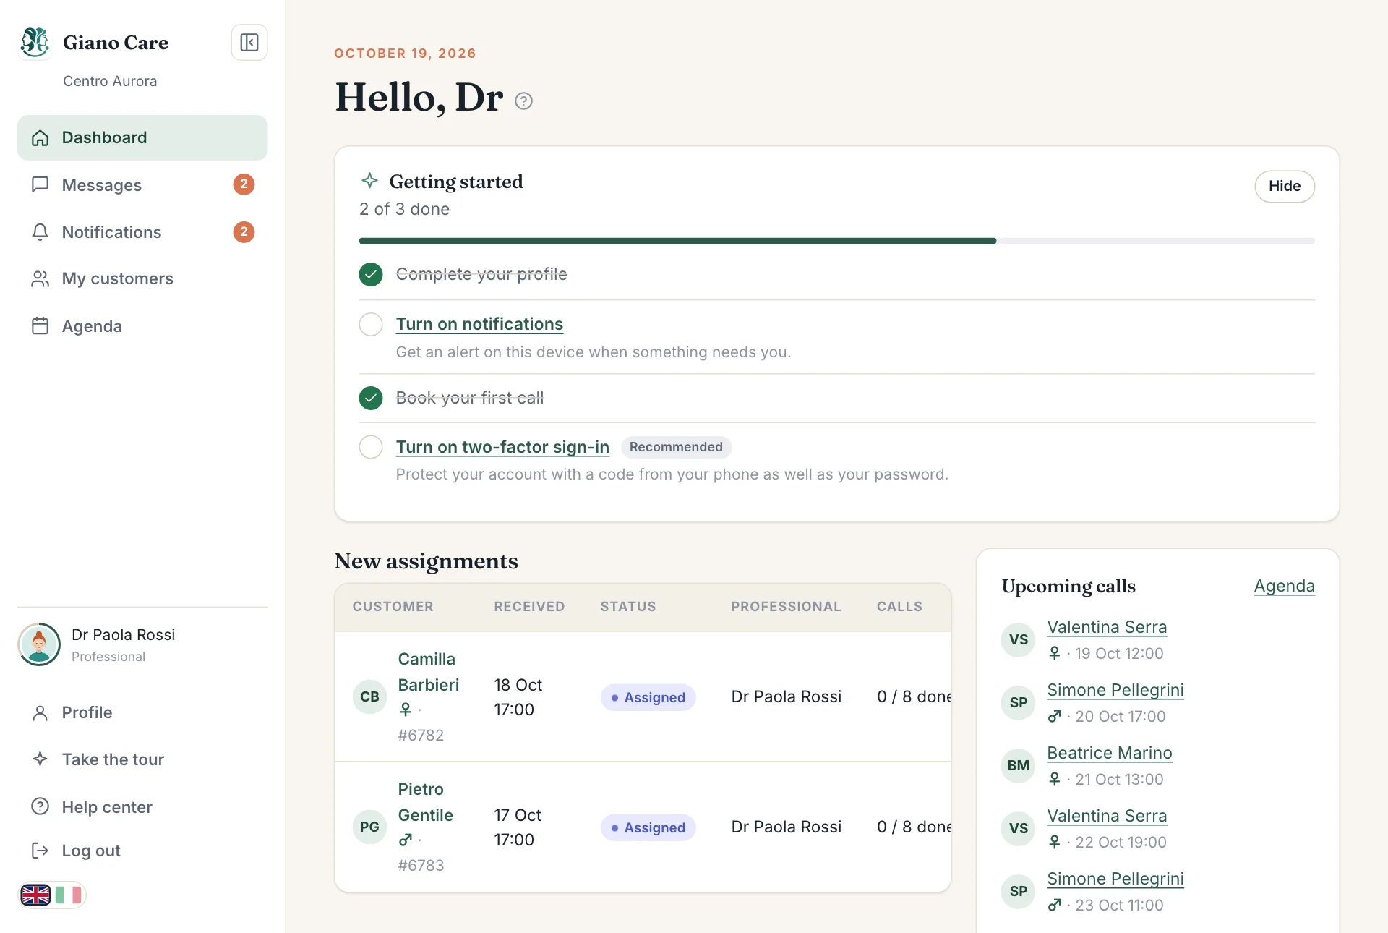Open the Turn on two-factor sign-in link

tap(502, 447)
